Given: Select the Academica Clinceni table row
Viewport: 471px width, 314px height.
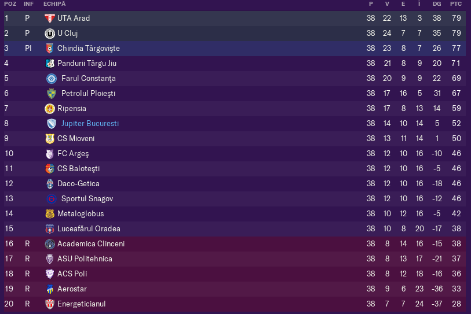Looking at the screenshot, I should click(x=235, y=244).
